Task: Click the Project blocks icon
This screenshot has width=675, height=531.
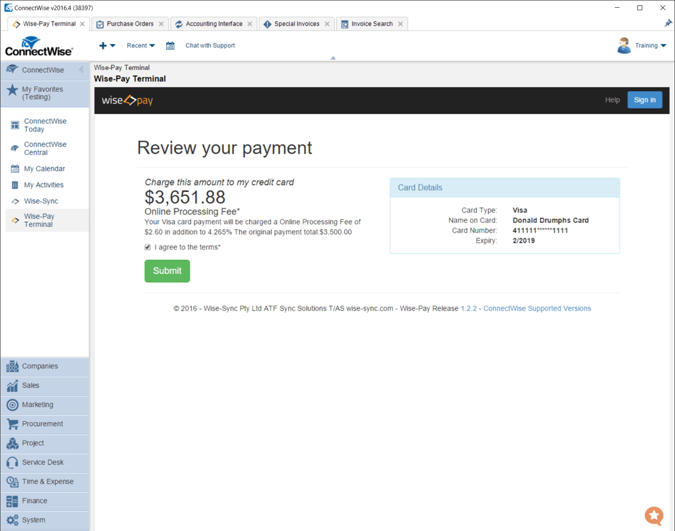Action: tap(13, 443)
